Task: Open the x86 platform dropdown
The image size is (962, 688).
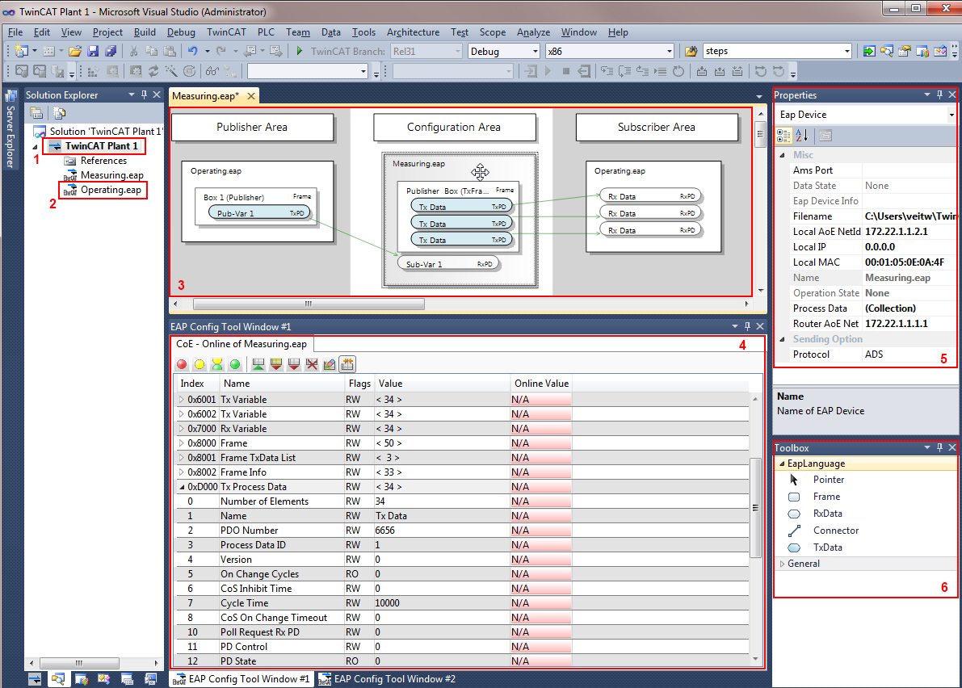Action: (x=669, y=51)
